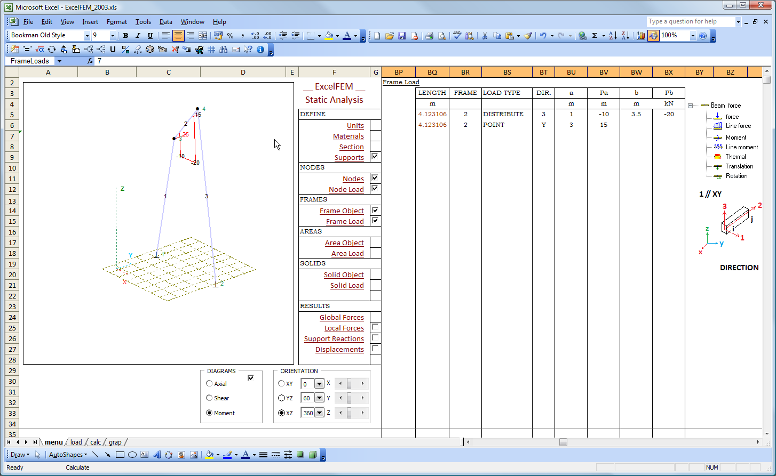Click the Open file icon

click(x=389, y=36)
